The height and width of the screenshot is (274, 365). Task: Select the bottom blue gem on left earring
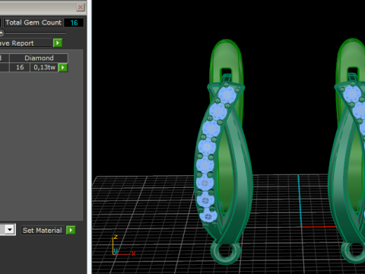pos(208,215)
